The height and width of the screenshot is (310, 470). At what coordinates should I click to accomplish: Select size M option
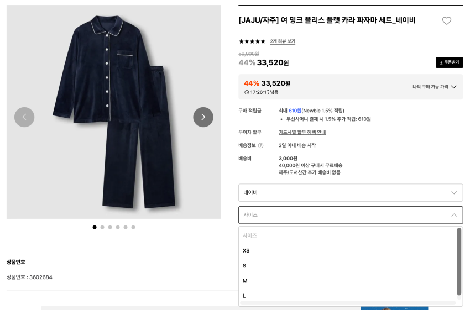point(245,281)
